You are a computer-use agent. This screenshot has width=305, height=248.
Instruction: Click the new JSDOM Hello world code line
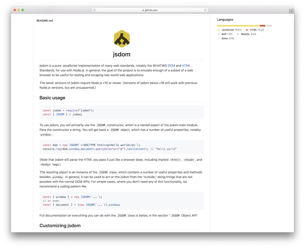click(x=91, y=145)
